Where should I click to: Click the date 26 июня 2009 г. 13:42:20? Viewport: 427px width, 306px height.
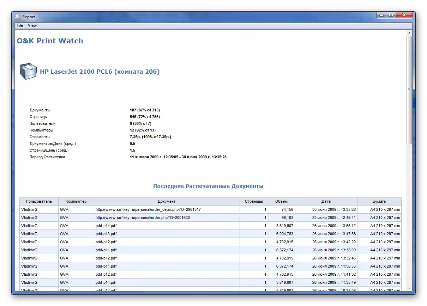(x=334, y=242)
